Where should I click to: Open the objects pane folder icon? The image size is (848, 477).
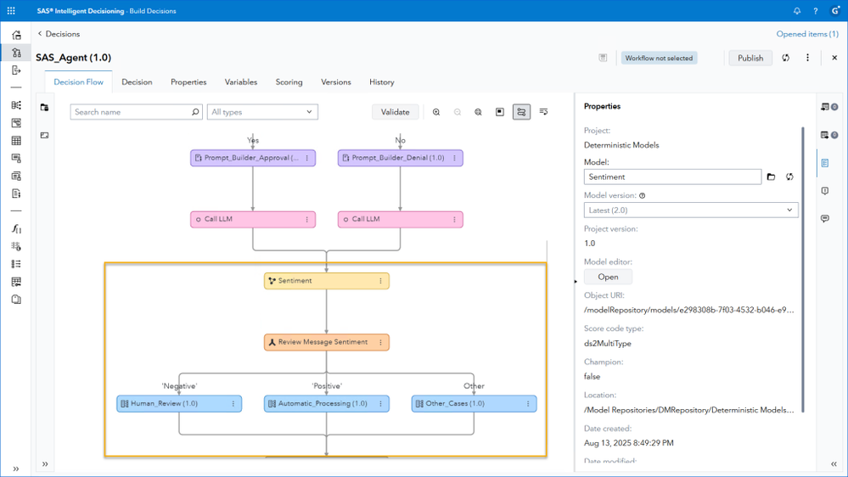coord(44,107)
